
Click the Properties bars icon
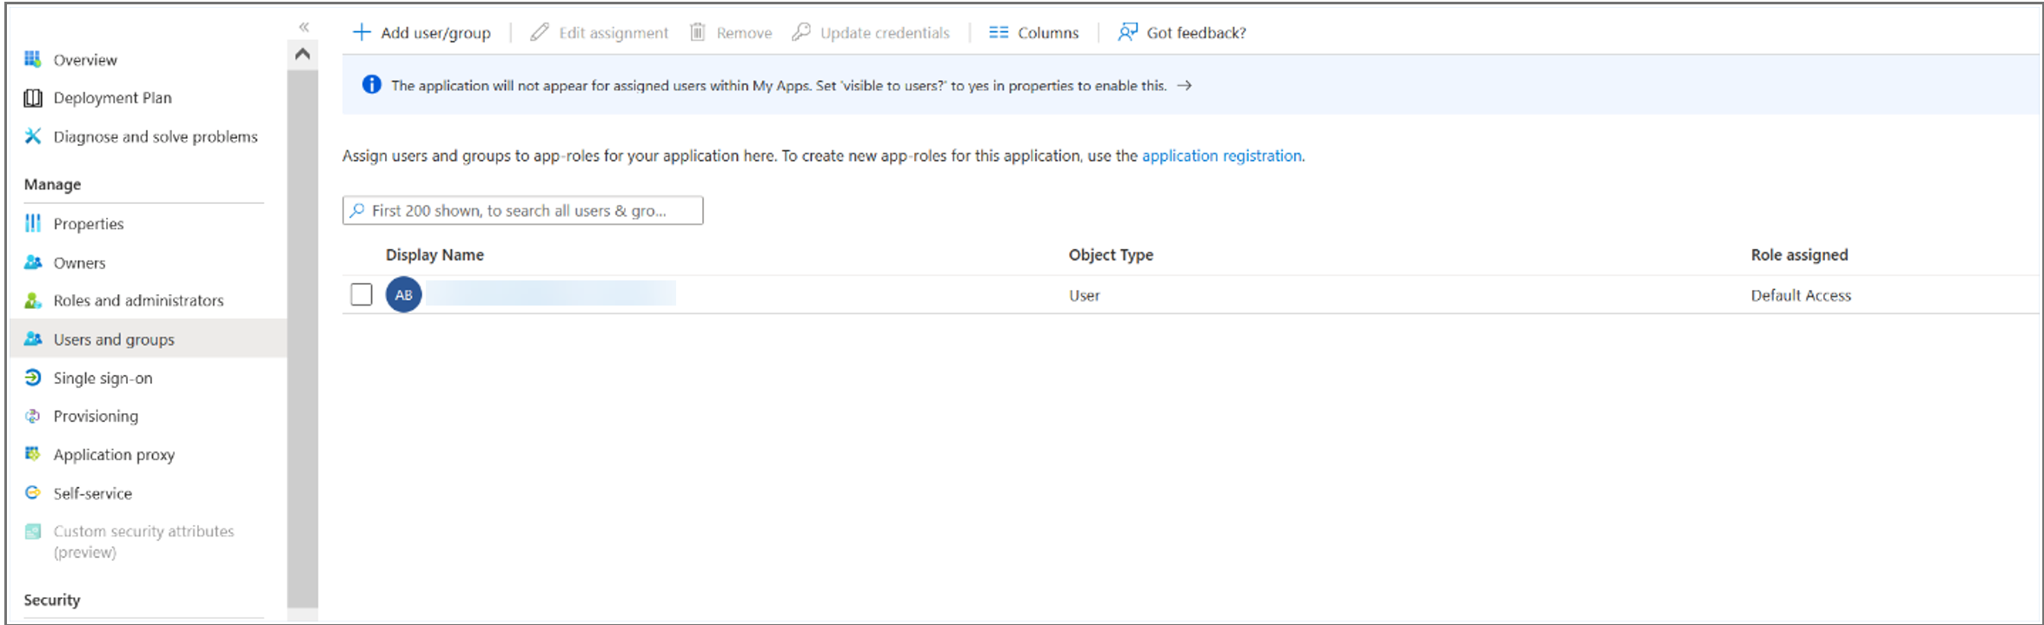tap(33, 223)
